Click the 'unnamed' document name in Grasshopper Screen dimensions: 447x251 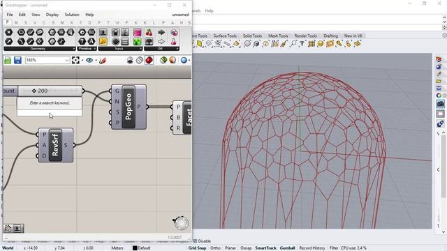[180, 15]
